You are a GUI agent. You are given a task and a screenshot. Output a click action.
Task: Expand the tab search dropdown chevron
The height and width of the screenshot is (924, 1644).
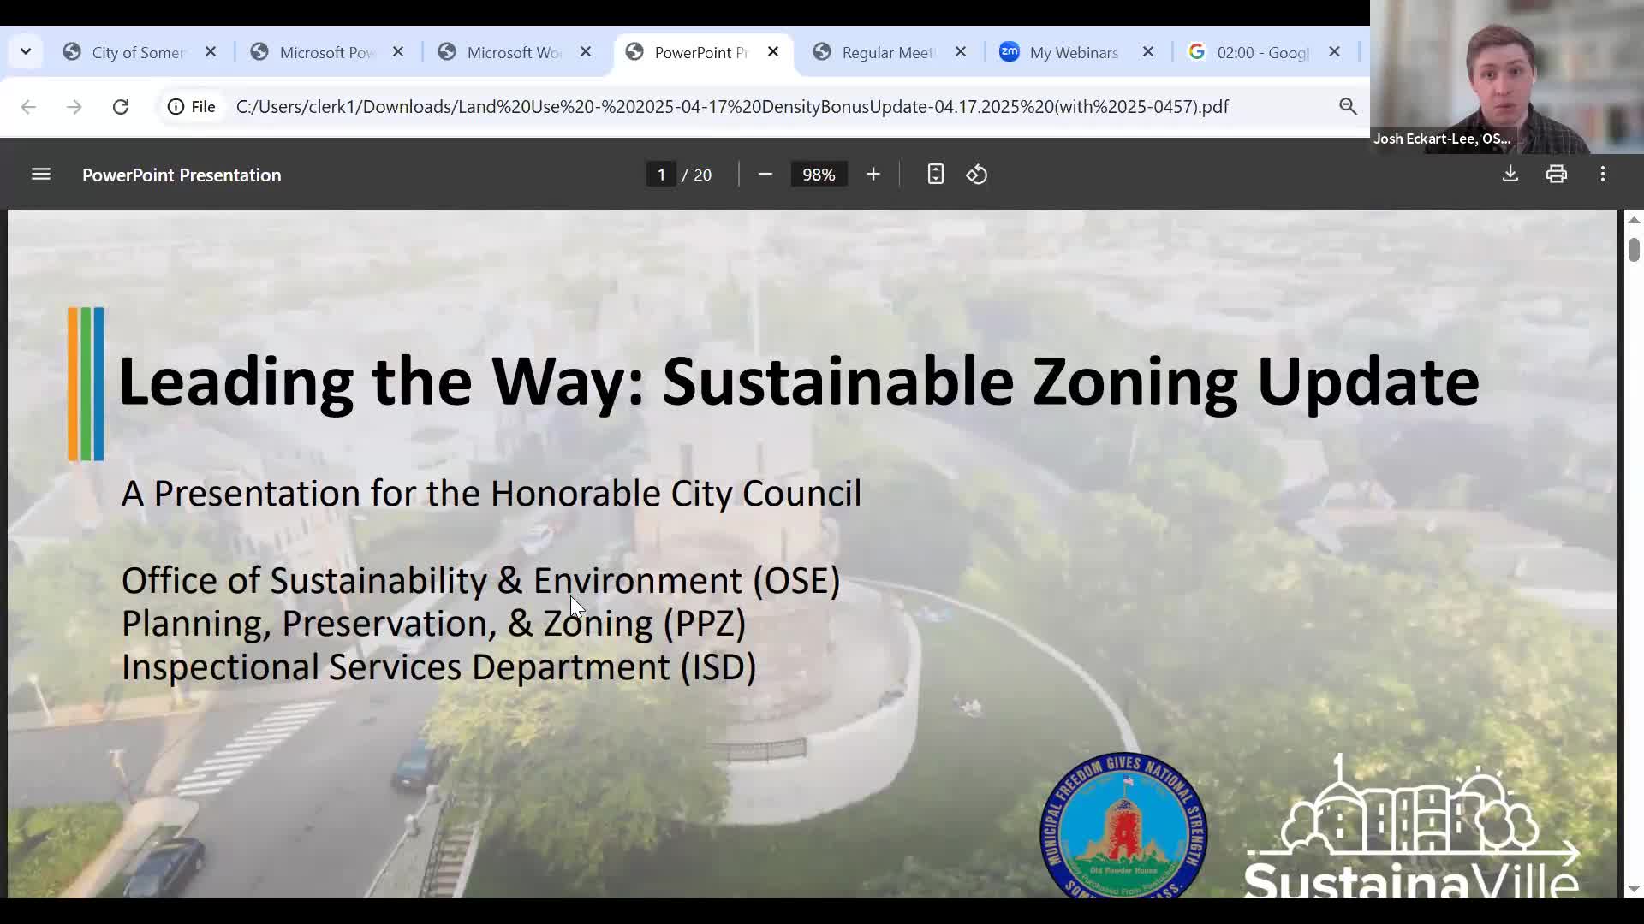[26, 52]
